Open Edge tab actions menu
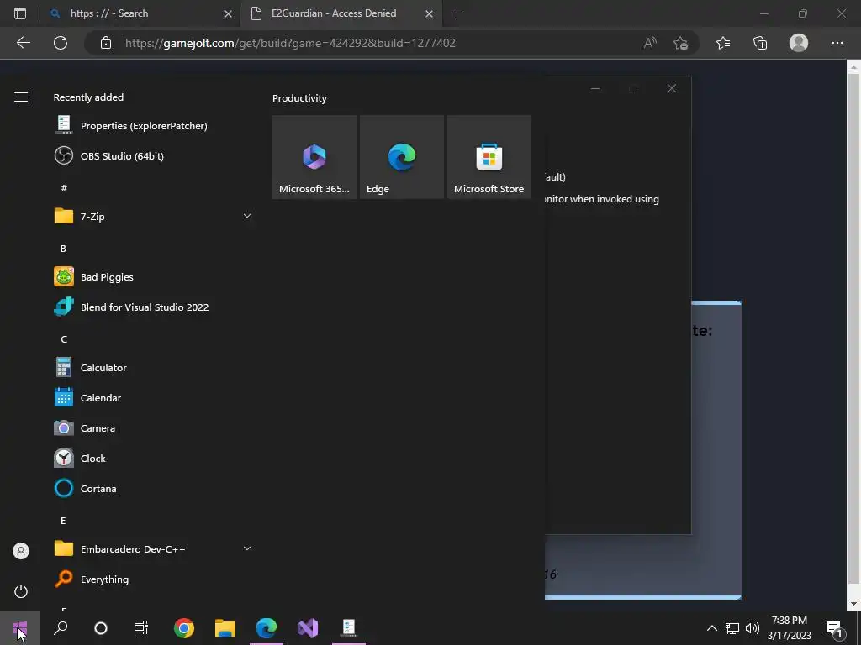 tap(20, 13)
